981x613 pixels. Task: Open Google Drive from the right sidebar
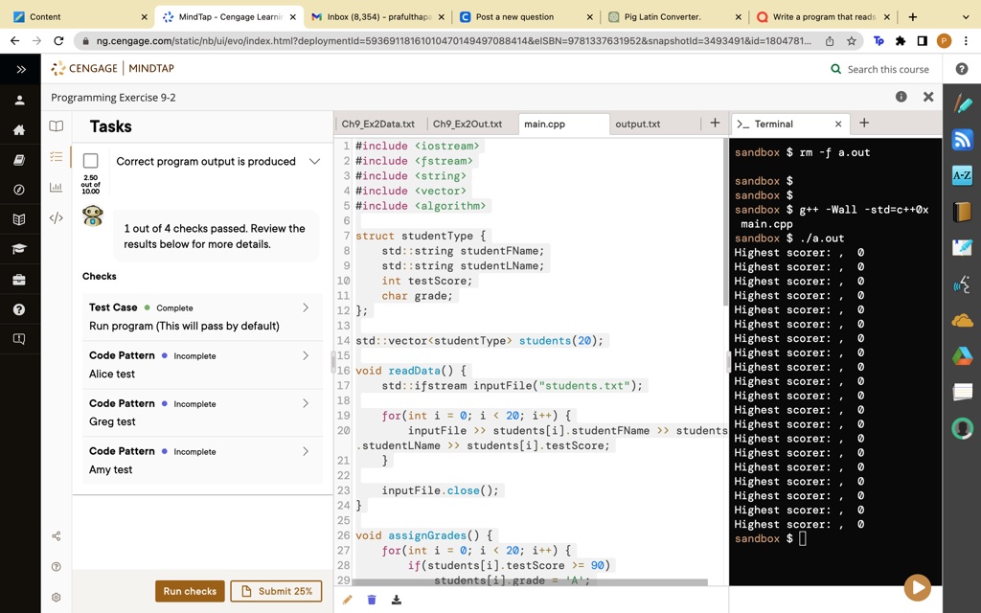point(963,356)
